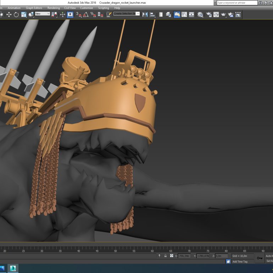
Task: Open Render Setup
Action: point(209,15)
